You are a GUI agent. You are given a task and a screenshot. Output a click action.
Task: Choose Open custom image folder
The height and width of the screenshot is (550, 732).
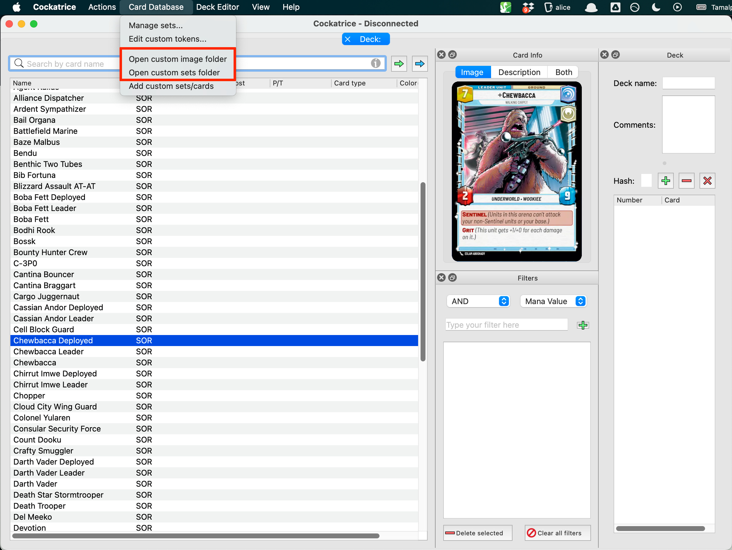click(178, 59)
